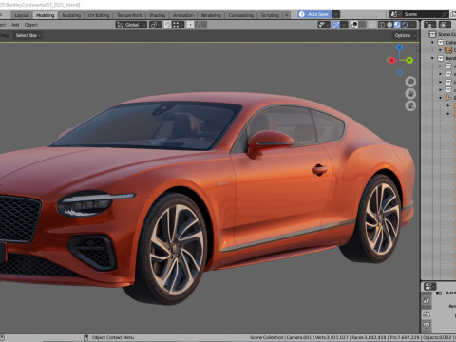Toggle the snapping magnet icon
The width and height of the screenshot is (456, 342).
tap(168, 25)
